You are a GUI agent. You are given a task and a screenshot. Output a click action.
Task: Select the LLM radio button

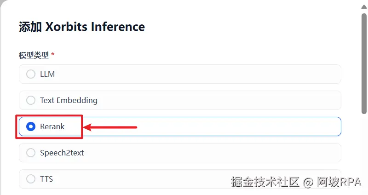coord(31,74)
